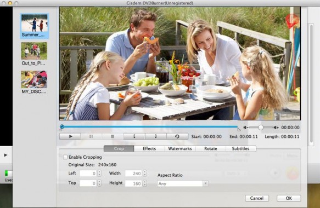This screenshot has width=320, height=208.
Task: Click the Cancel button
Action: pos(257,198)
